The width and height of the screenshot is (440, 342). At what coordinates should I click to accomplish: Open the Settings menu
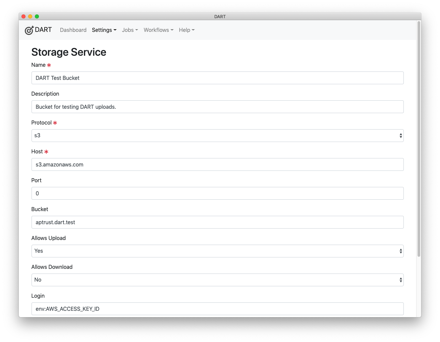click(102, 30)
